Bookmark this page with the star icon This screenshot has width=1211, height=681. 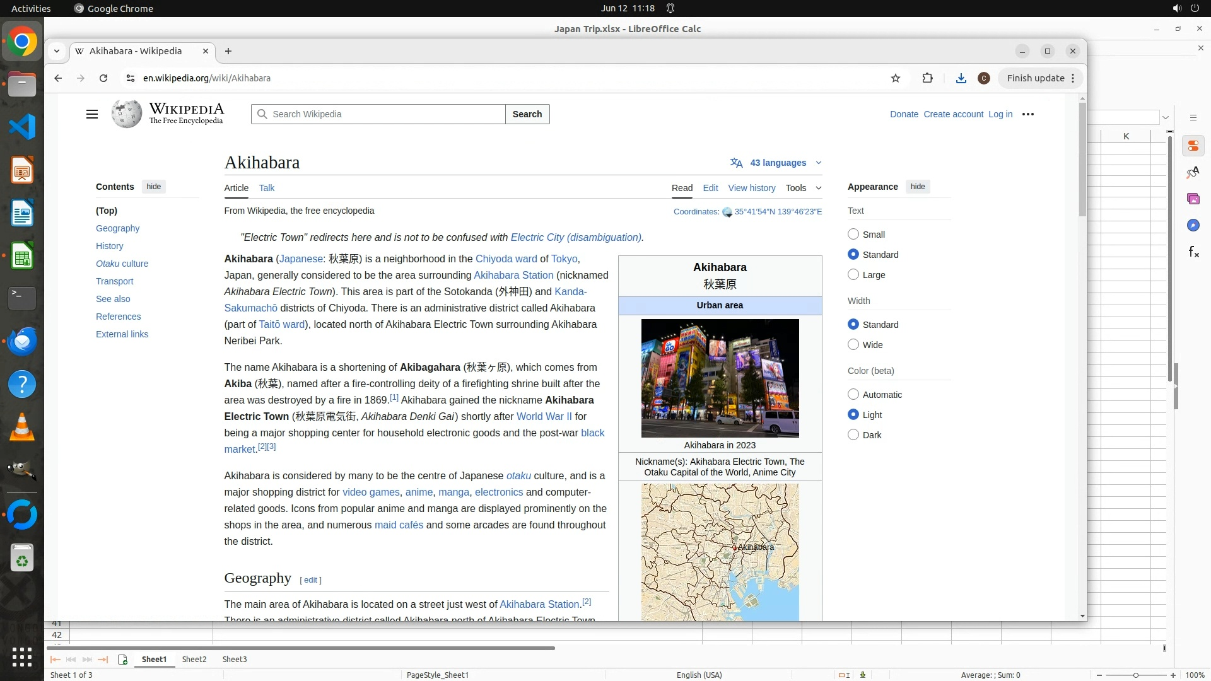[x=896, y=78]
